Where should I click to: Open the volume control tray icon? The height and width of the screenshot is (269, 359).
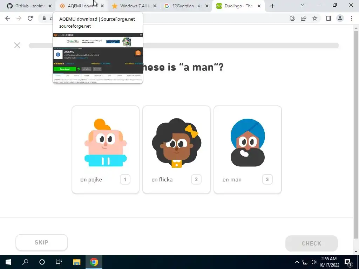coord(313,262)
